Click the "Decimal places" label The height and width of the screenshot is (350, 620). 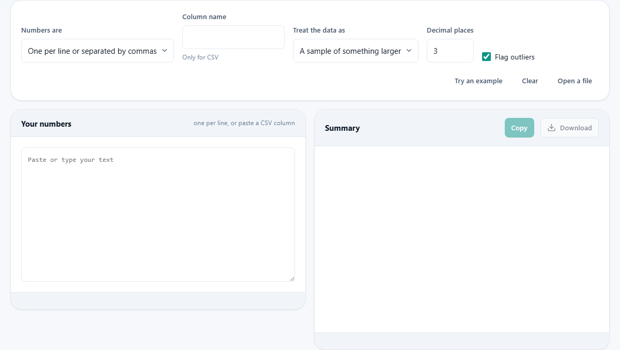450,30
